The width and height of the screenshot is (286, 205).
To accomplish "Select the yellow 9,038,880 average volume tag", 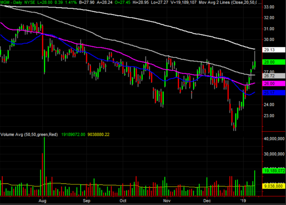I will 274,186.
